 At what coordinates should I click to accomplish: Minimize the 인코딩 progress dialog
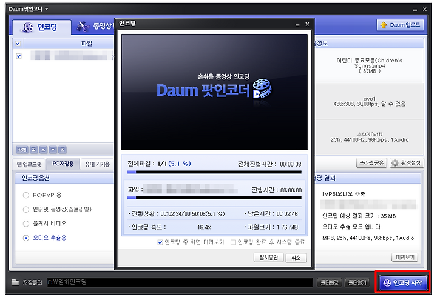[x=297, y=24]
